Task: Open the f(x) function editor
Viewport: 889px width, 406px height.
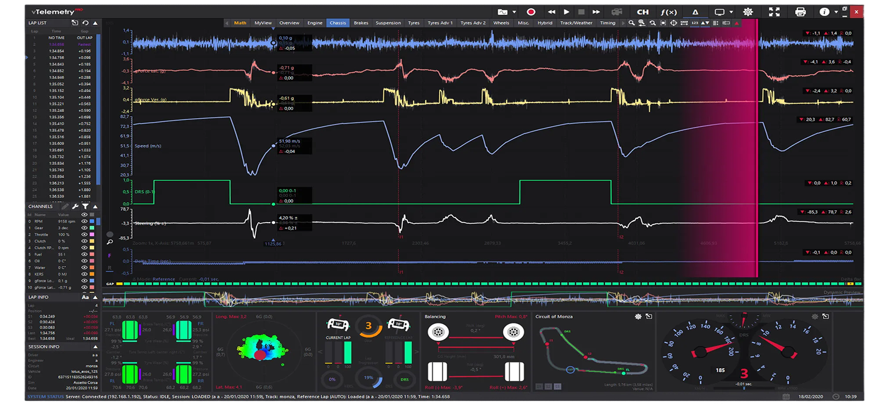Action: point(668,12)
